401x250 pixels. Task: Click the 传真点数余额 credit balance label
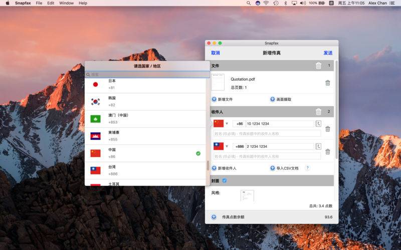coord(233,217)
